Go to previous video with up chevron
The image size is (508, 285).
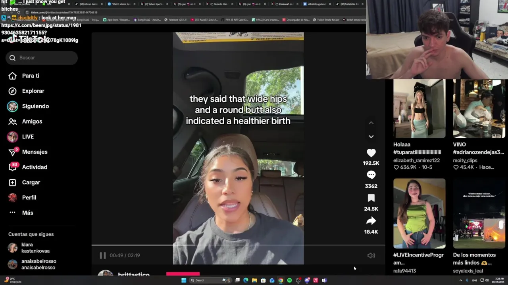(x=371, y=123)
